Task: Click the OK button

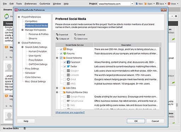Action: 136,121
